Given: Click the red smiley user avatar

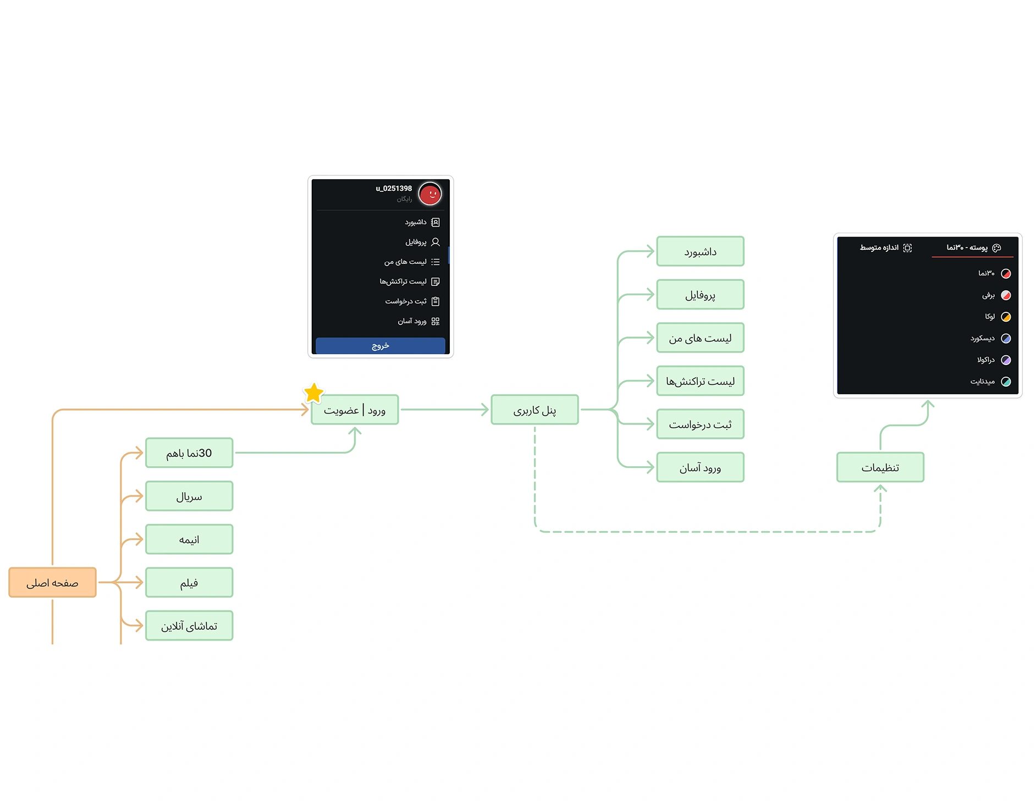Looking at the screenshot, I should (429, 194).
